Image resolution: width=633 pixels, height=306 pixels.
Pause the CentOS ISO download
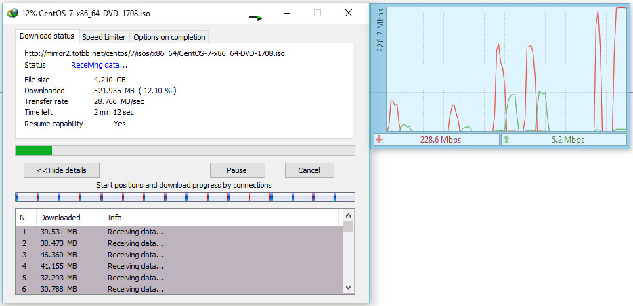click(237, 170)
